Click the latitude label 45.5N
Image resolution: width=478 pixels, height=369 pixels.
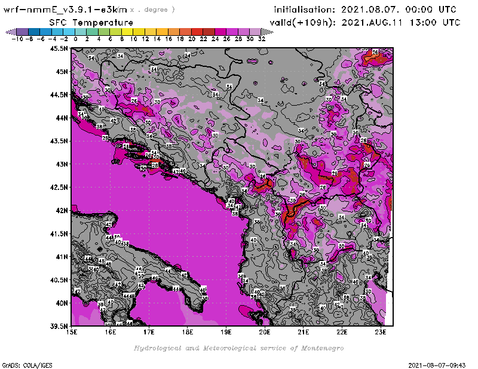(x=59, y=48)
